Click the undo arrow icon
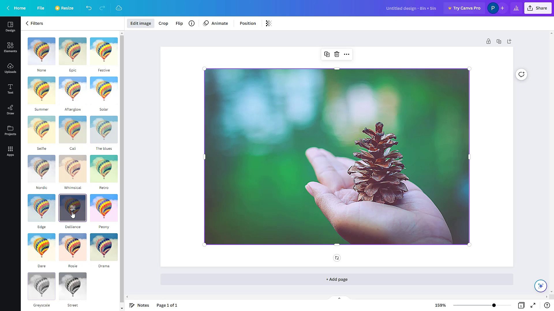 click(89, 8)
